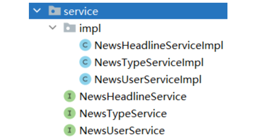The image size is (273, 140).
Task: Click the interface icon of NewsHeadlineService
Action: (x=70, y=96)
